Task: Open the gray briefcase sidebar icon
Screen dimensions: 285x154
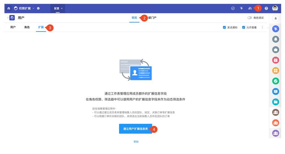Action: (275, 50)
